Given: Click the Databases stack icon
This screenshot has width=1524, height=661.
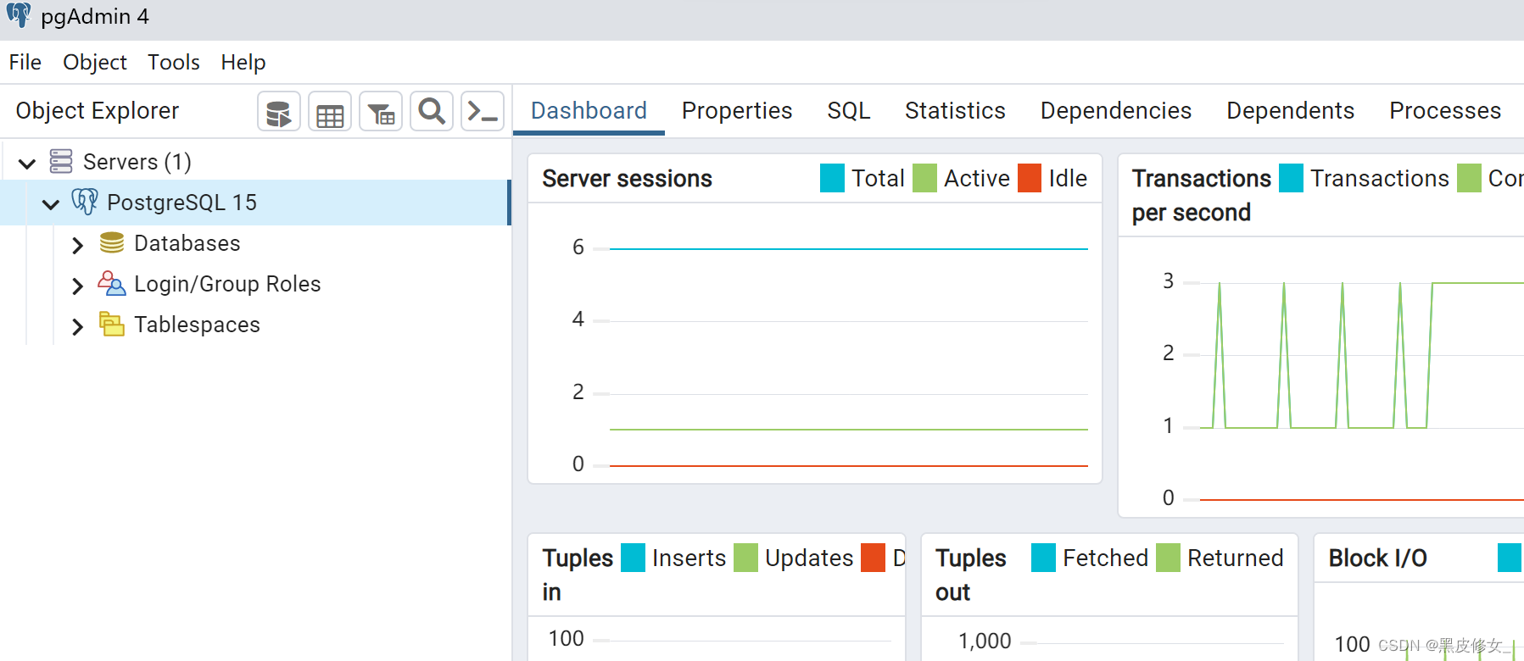Looking at the screenshot, I should coord(112,243).
